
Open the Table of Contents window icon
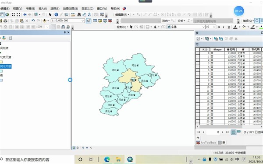95,21
